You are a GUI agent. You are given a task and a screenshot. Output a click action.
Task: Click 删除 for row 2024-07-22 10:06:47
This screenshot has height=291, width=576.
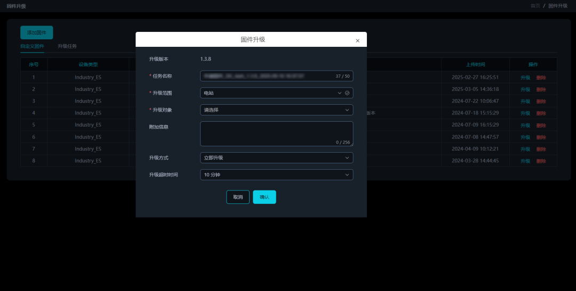tap(541, 102)
